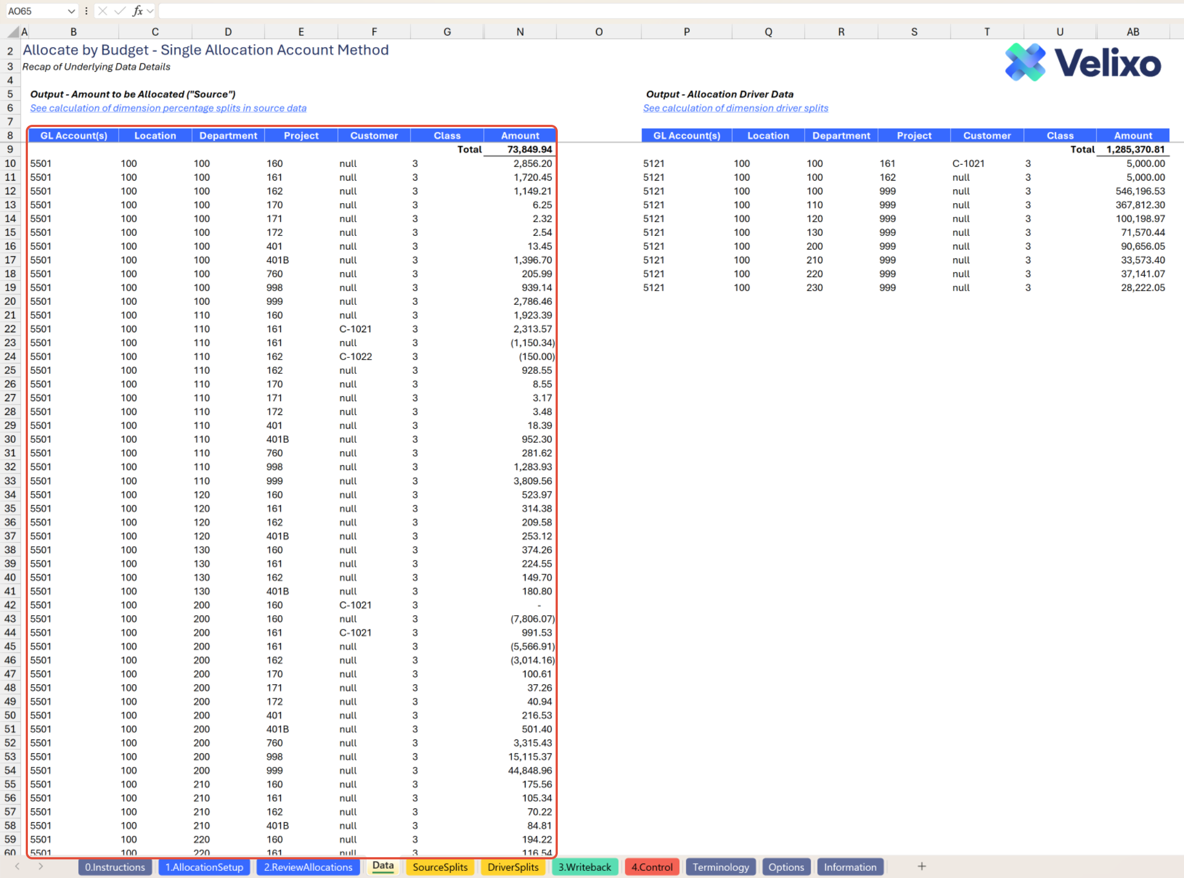Select the column N header

click(519, 32)
